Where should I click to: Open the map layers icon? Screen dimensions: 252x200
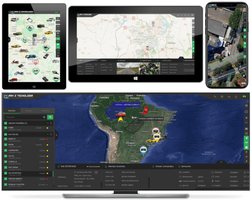click(x=246, y=112)
